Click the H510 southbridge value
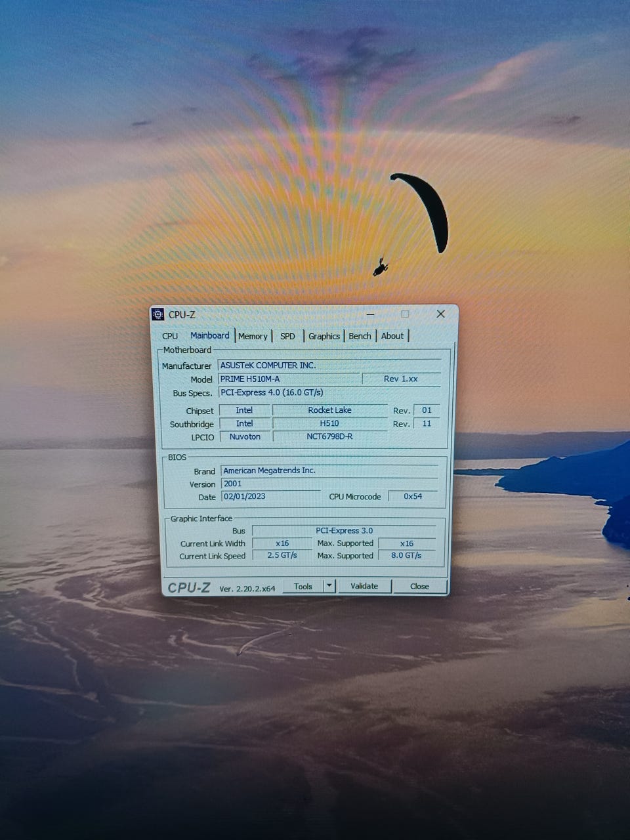Image resolution: width=630 pixels, height=840 pixels. pyautogui.click(x=329, y=423)
